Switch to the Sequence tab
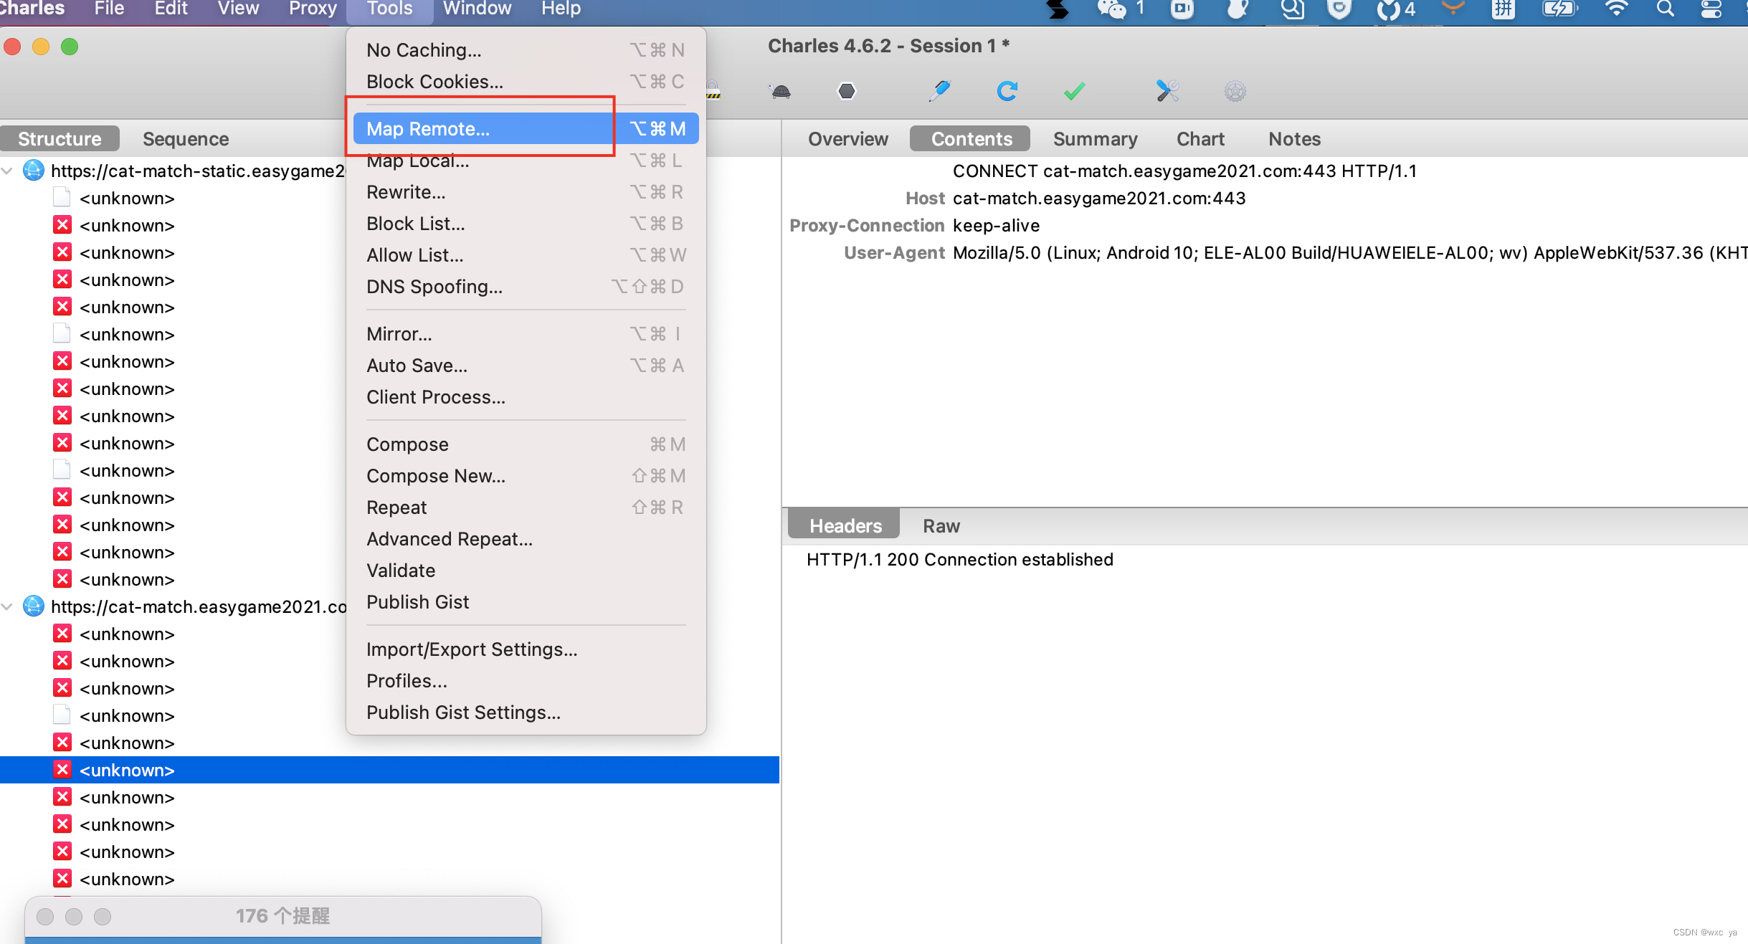Image resolution: width=1748 pixels, height=944 pixels. coord(186,139)
